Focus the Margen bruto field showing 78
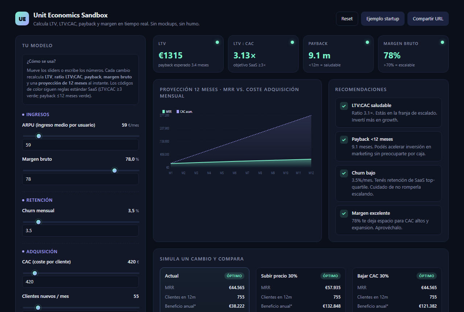The image size is (464, 312). pos(80,179)
